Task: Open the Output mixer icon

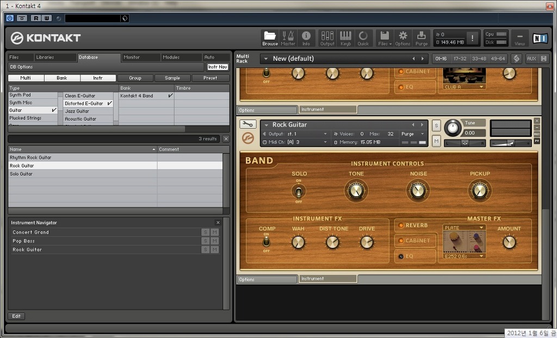Action: coord(327,38)
